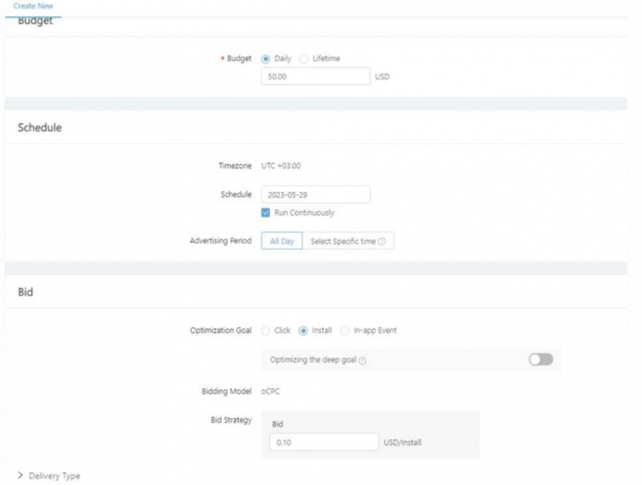Click the USD currency label next to budget
Viewport: 642px width, 485px height.
click(x=382, y=76)
